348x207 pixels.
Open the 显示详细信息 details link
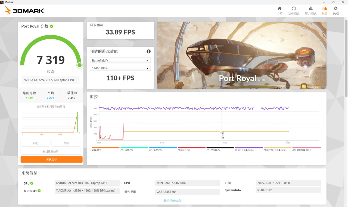point(172,201)
